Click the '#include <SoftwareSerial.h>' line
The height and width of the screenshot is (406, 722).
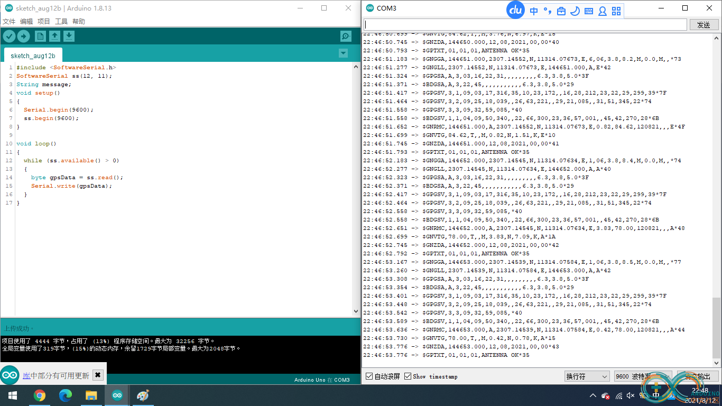coord(66,68)
